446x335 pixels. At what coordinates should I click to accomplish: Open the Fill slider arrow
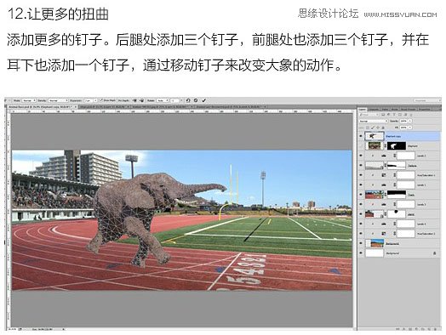pos(410,128)
